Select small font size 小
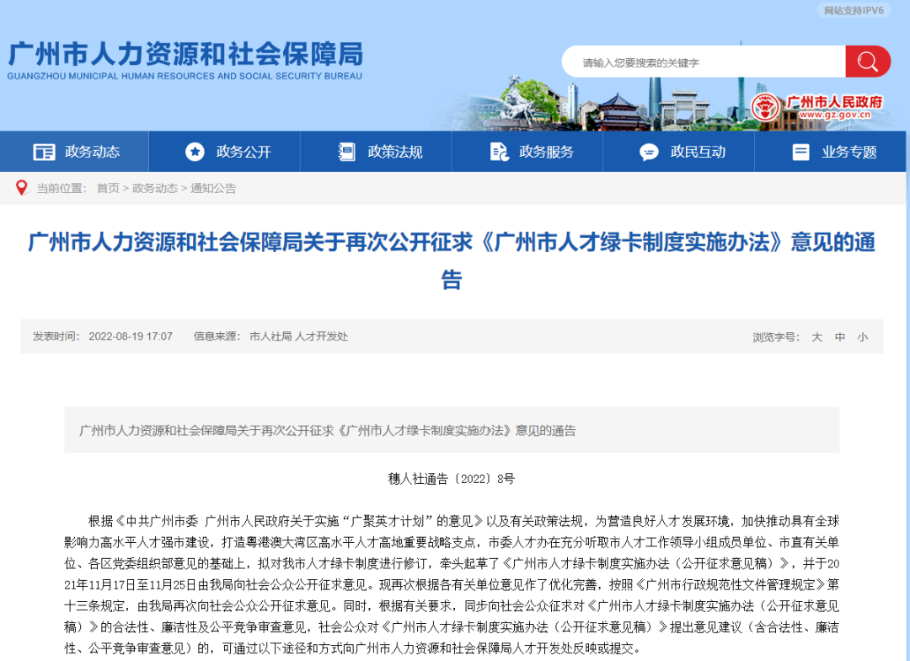The width and height of the screenshot is (910, 661). click(863, 336)
